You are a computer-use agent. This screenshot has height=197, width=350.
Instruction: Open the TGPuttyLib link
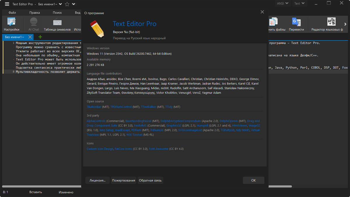click(x=228, y=130)
